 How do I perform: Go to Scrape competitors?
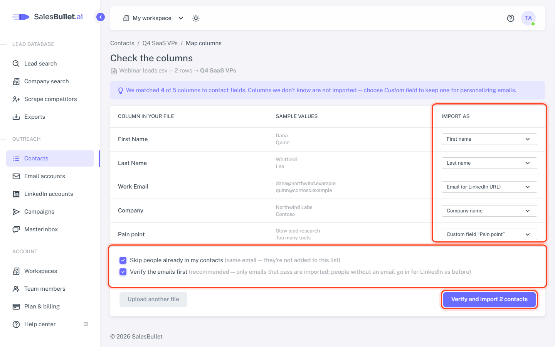coord(50,99)
